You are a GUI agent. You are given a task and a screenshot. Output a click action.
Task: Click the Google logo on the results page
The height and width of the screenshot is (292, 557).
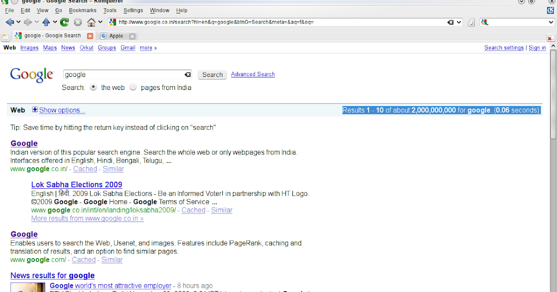click(x=32, y=74)
